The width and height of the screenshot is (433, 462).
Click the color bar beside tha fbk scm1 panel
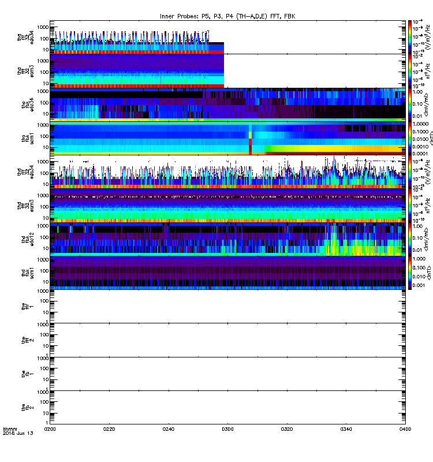(x=410, y=139)
